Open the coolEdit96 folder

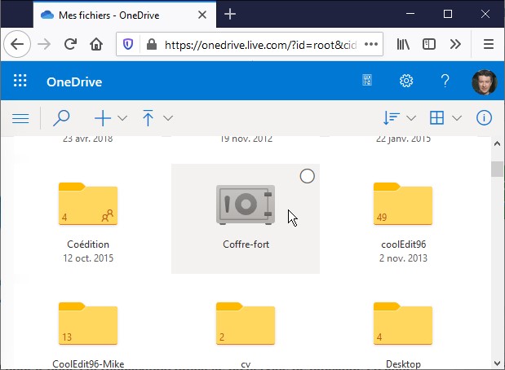(x=402, y=205)
